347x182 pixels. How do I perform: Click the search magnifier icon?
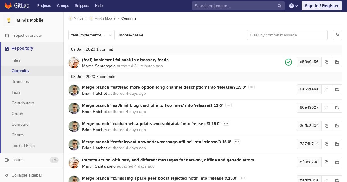[x=280, y=6]
